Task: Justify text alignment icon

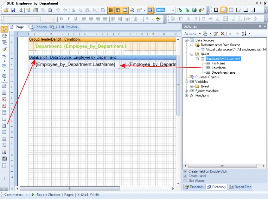Action: (105, 19)
